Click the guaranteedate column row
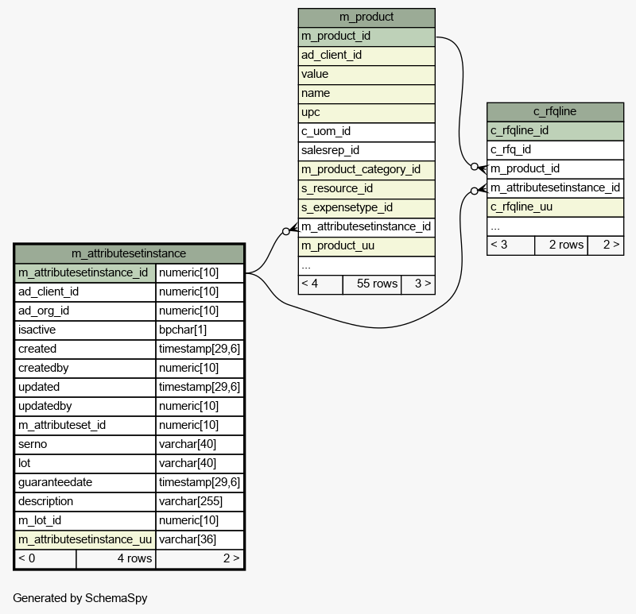Screen dimensions: 636x614 [86, 482]
